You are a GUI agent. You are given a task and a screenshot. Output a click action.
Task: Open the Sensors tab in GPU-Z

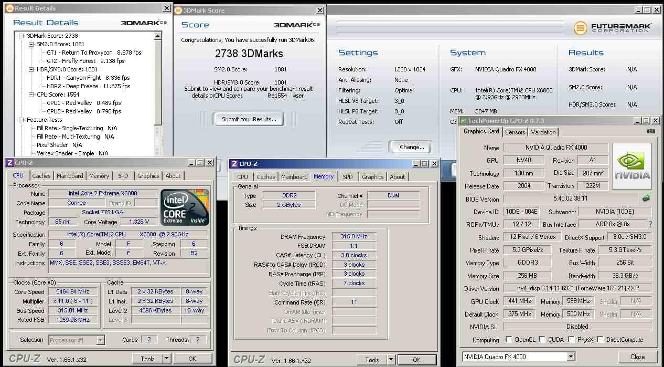click(515, 132)
